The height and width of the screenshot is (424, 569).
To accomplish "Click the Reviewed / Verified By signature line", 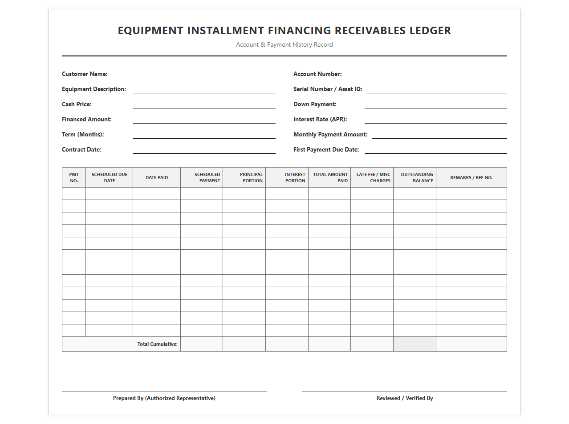I will (405, 392).
